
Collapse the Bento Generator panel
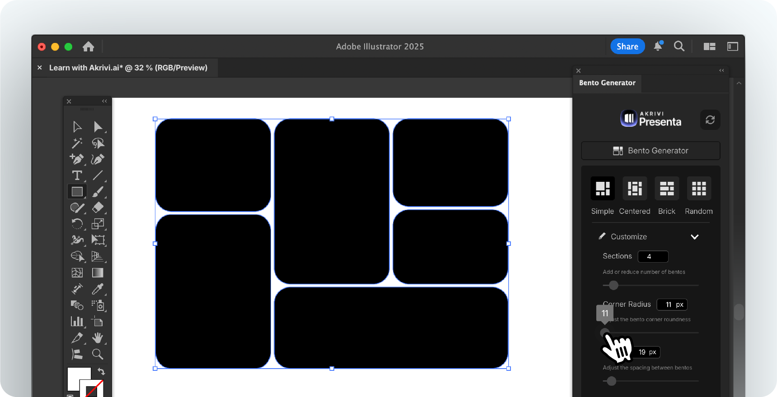(x=721, y=70)
